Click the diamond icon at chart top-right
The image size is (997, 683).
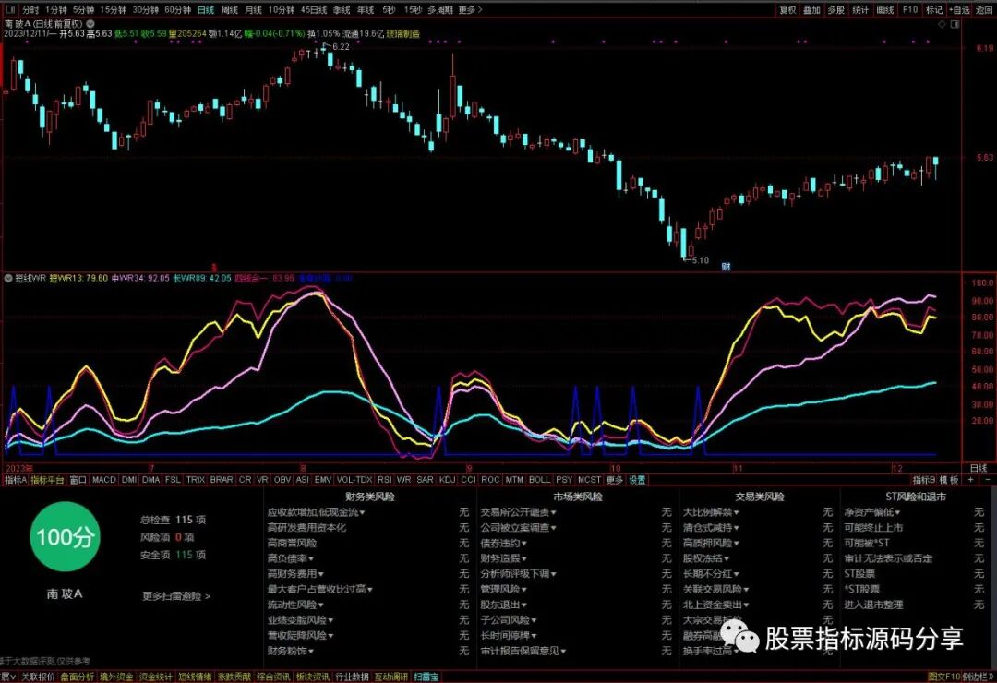943,24
